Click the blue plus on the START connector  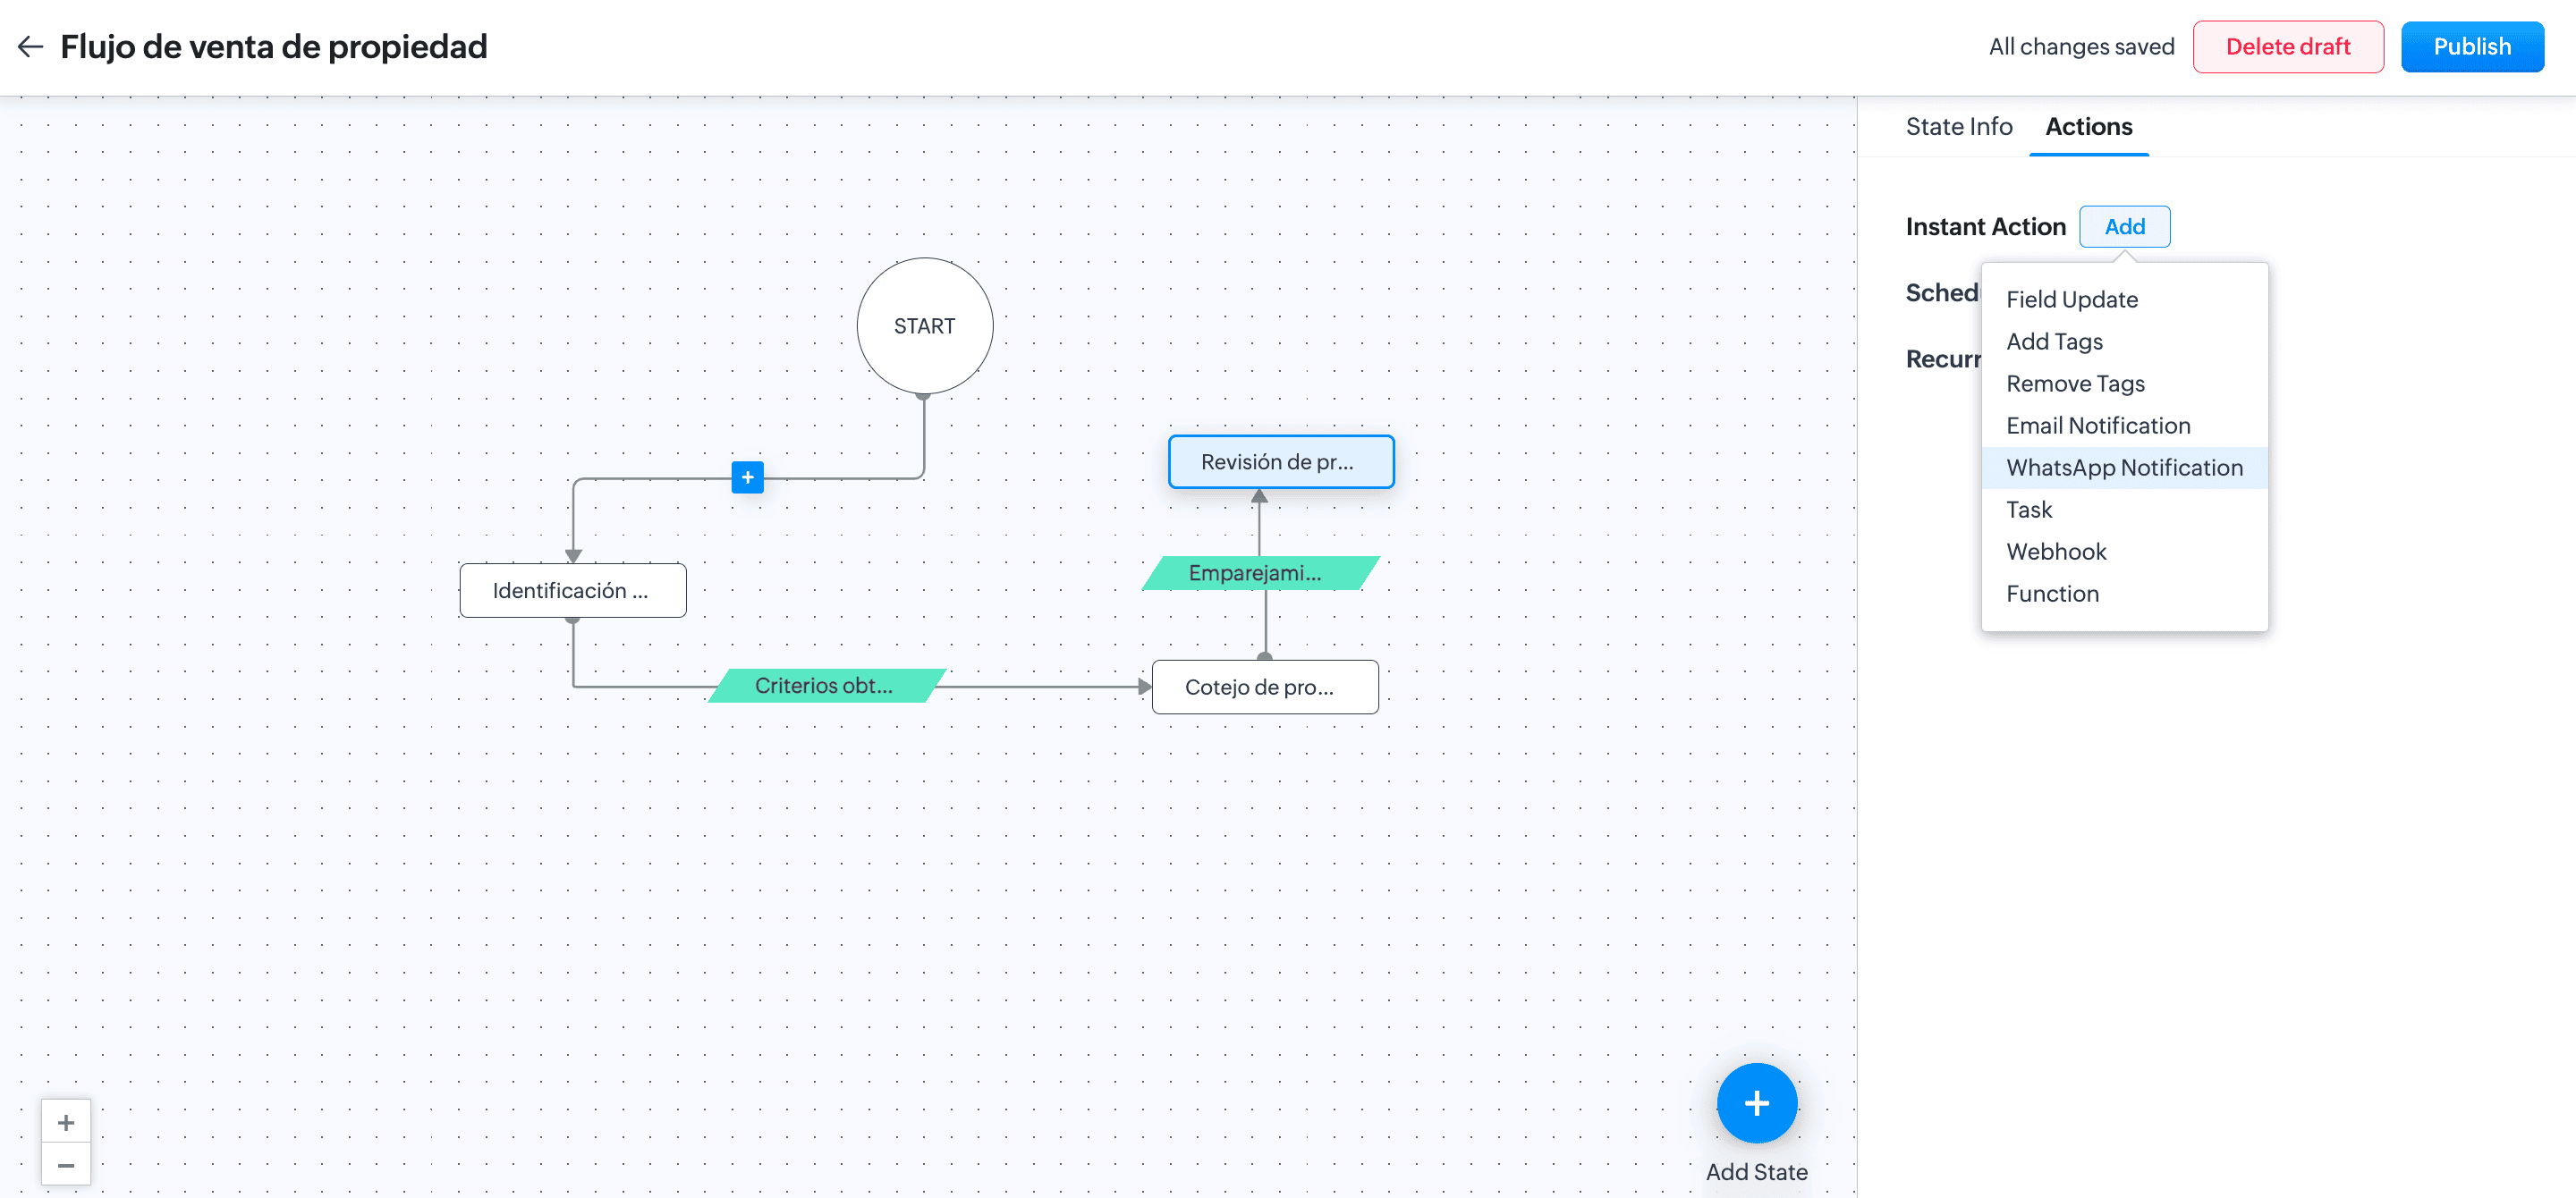tap(747, 477)
